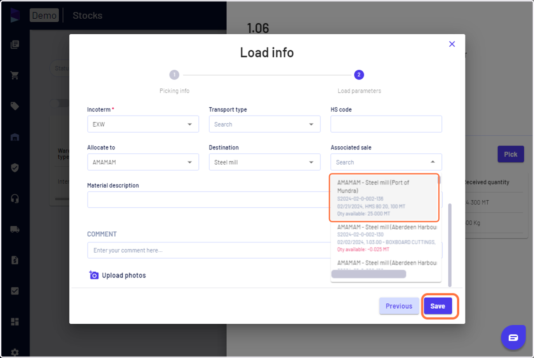Open the shield check sidebar icon
This screenshot has width=534, height=358.
tap(15, 168)
